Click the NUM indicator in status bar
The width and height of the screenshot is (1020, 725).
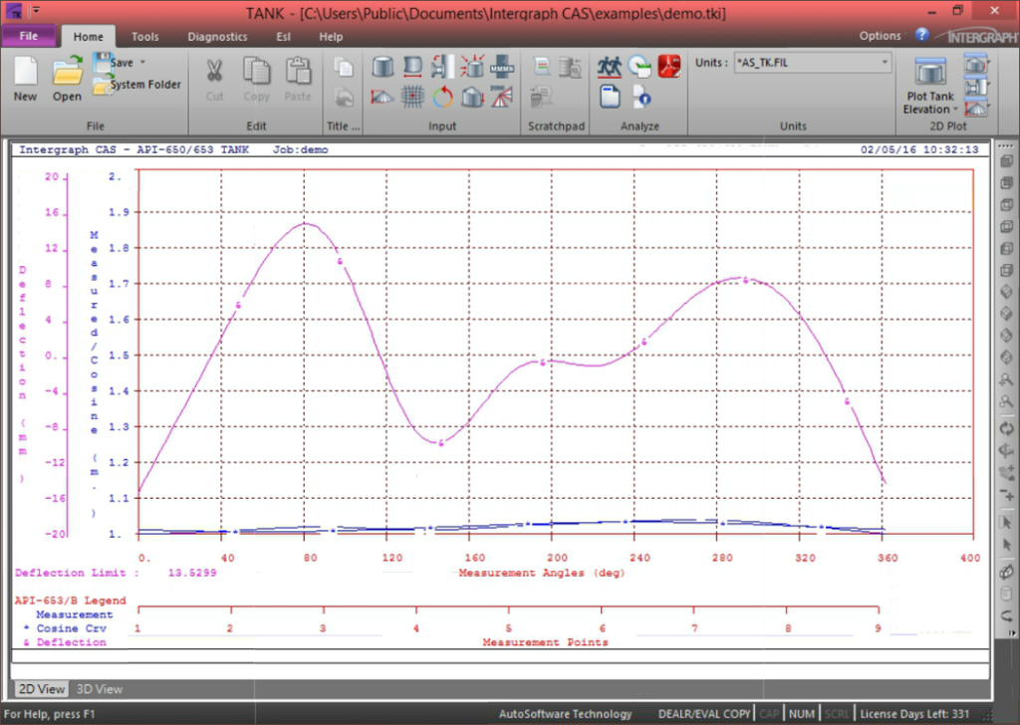pos(802,714)
